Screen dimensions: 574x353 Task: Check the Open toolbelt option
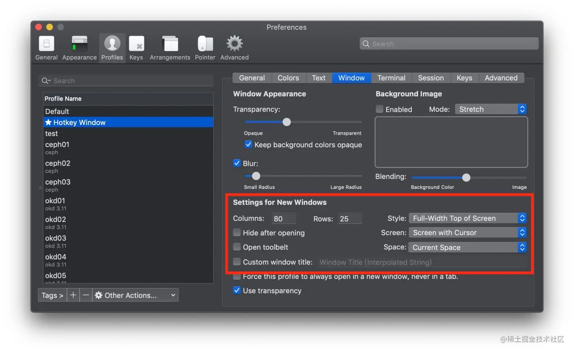pos(237,247)
